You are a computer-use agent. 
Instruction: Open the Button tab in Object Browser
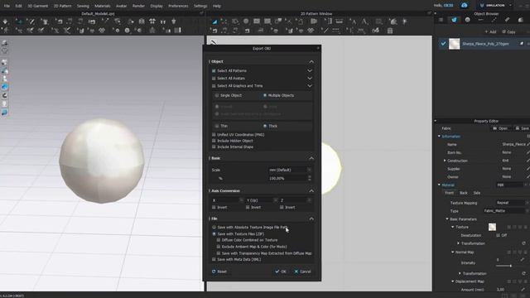point(467,20)
